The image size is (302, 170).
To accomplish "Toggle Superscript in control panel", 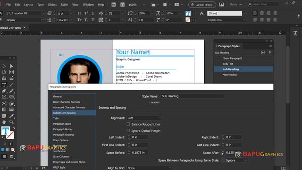I will pyautogui.click(x=86, y=13).
